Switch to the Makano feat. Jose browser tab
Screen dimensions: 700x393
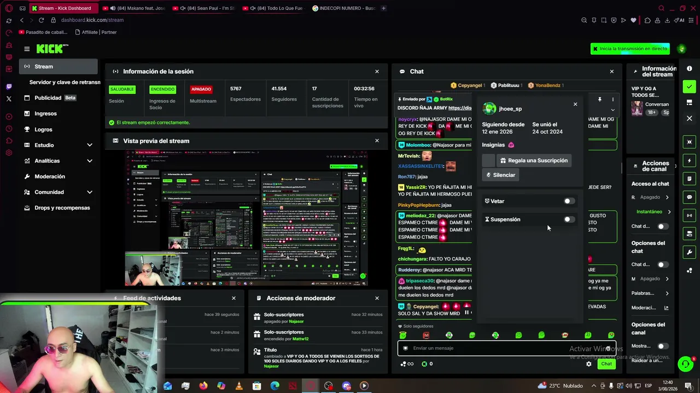[x=134, y=8]
